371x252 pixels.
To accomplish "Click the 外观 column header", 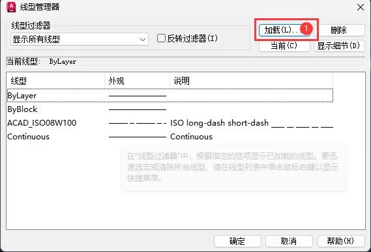I will click(x=137, y=81).
